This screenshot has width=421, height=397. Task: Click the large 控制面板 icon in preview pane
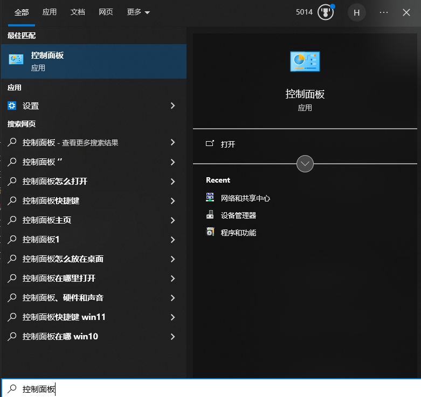[305, 61]
